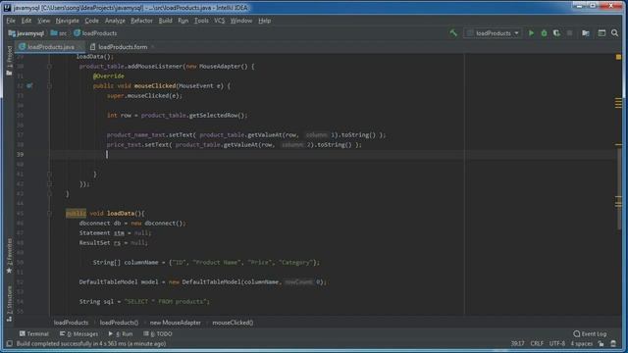Open the Edit menu
This screenshot has height=353, width=628.
pyautogui.click(x=26, y=21)
